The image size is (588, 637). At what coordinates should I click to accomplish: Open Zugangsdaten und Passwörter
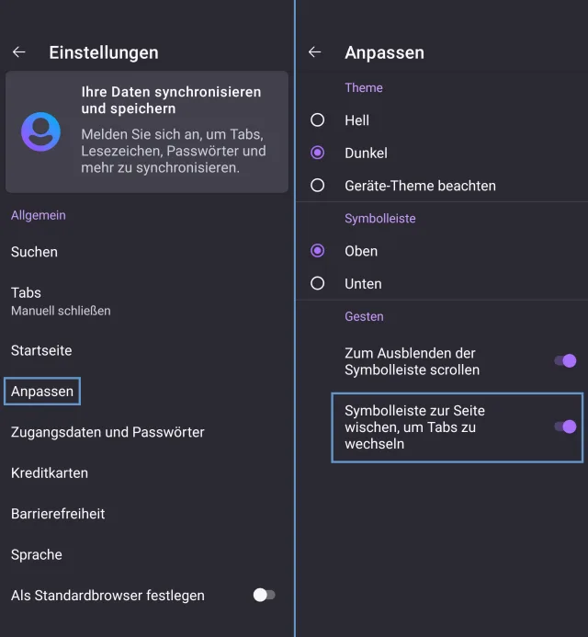pyautogui.click(x=107, y=432)
